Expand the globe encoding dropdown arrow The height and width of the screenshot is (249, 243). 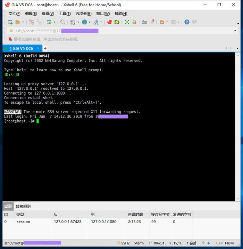pyautogui.click(x=90, y=22)
